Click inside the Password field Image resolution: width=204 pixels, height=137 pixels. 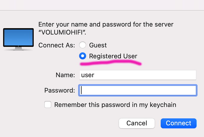click(x=137, y=90)
